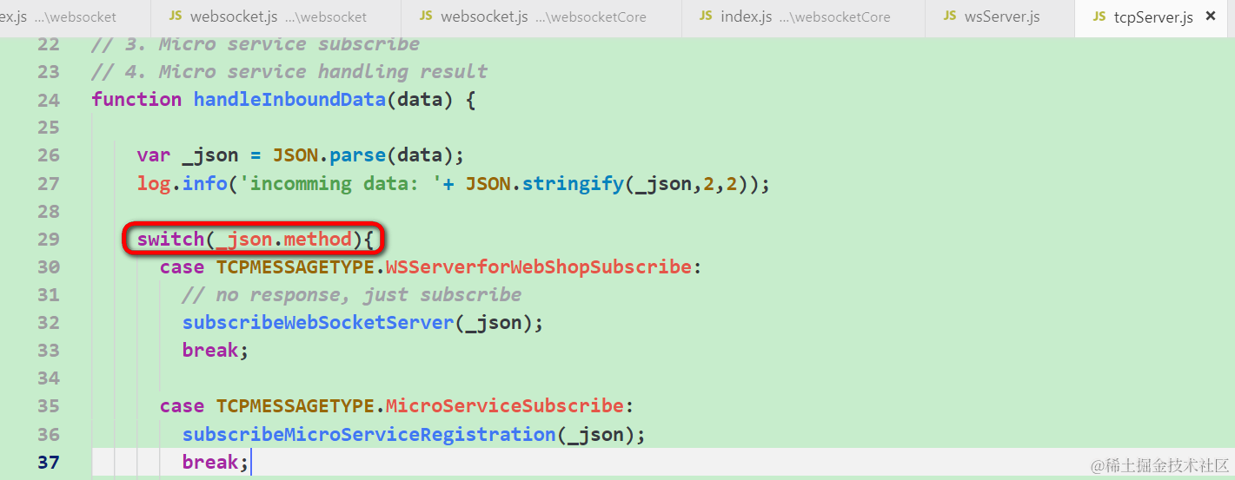Click the "function" keyword on line 24
Screen dimensions: 1235x480
point(136,99)
